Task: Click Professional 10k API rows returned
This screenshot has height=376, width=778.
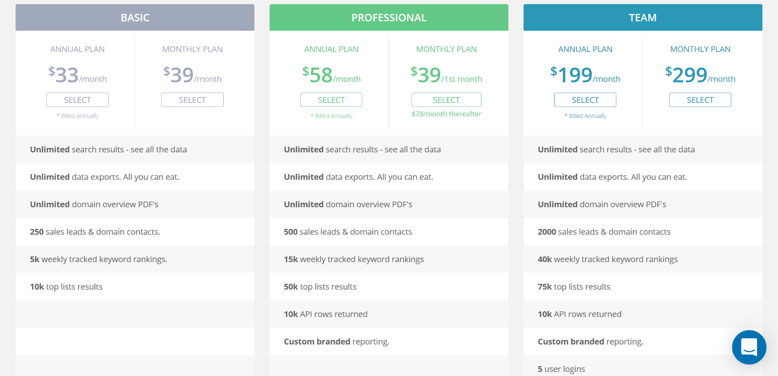Action: [x=389, y=314]
